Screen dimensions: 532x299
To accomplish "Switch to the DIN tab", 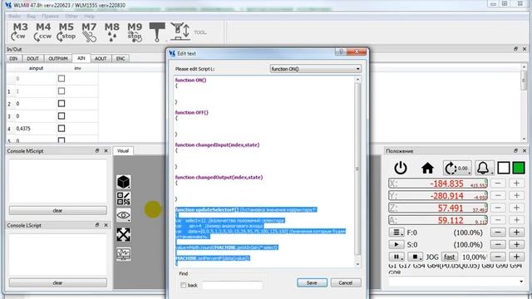I will pyautogui.click(x=13, y=59).
